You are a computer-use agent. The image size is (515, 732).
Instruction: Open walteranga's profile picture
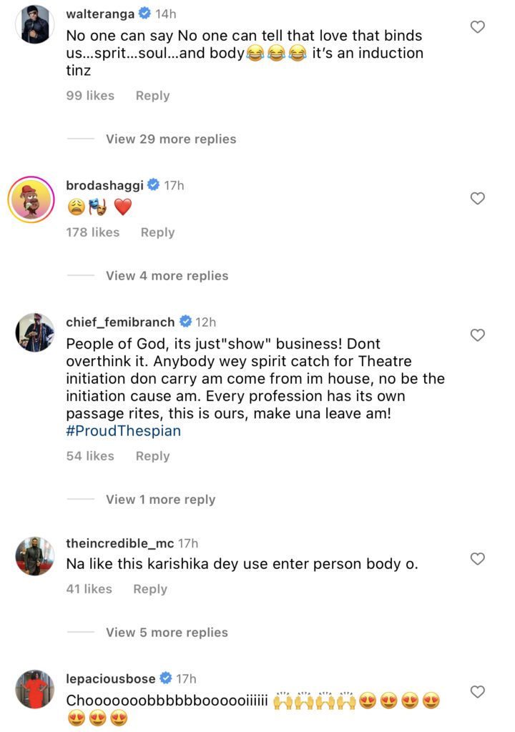point(34,24)
